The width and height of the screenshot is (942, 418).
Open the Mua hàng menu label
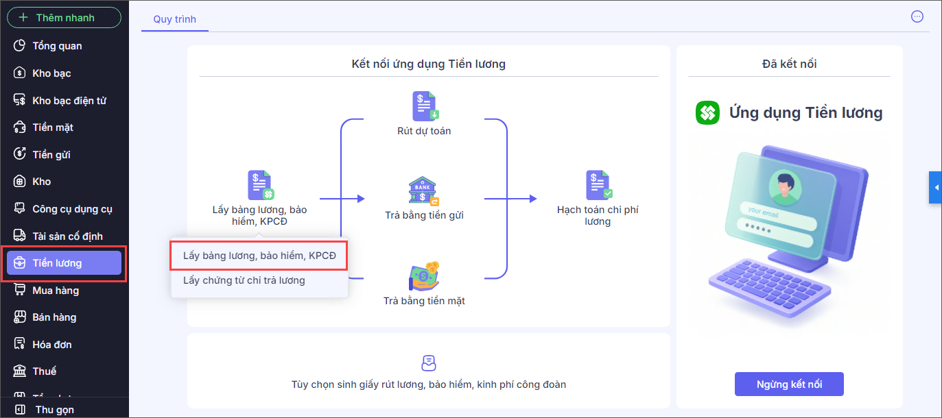click(x=56, y=291)
